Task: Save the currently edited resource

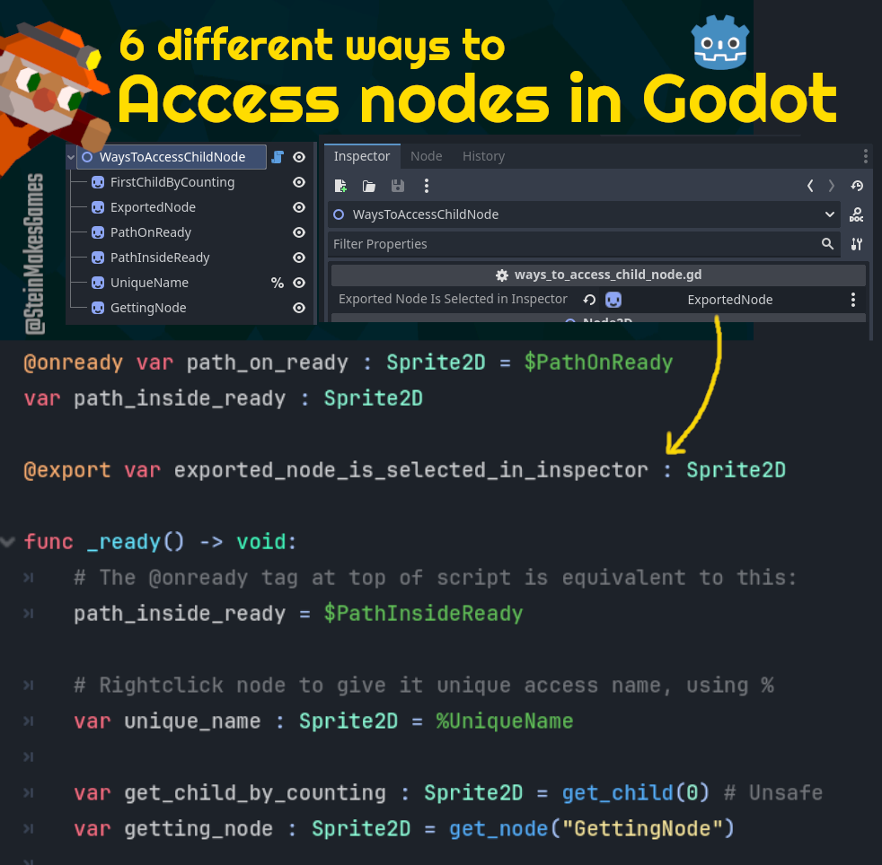Action: pyautogui.click(x=398, y=186)
